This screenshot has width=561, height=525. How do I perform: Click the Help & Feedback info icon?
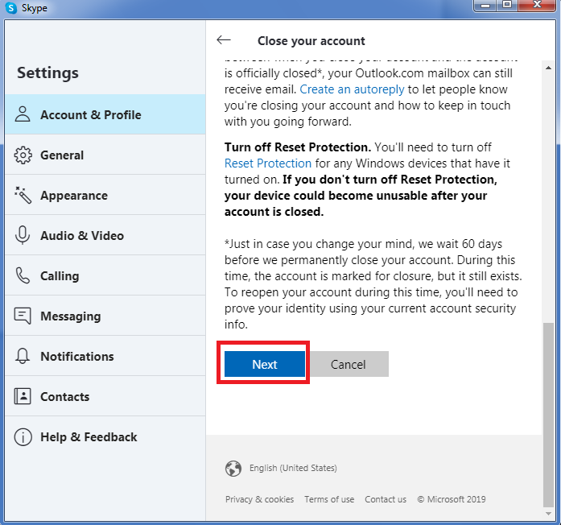click(23, 437)
